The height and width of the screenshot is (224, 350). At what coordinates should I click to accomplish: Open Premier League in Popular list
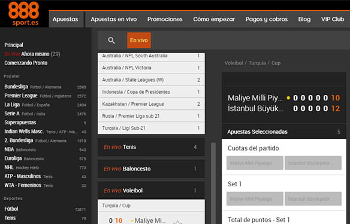45,96
